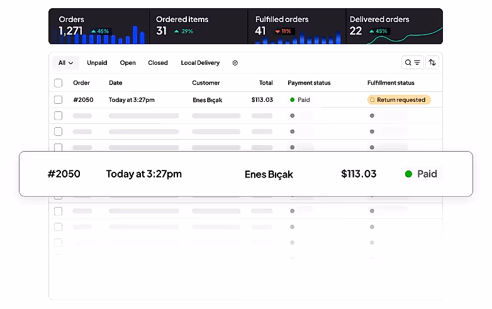Open order #2050 link in table

pos(83,99)
